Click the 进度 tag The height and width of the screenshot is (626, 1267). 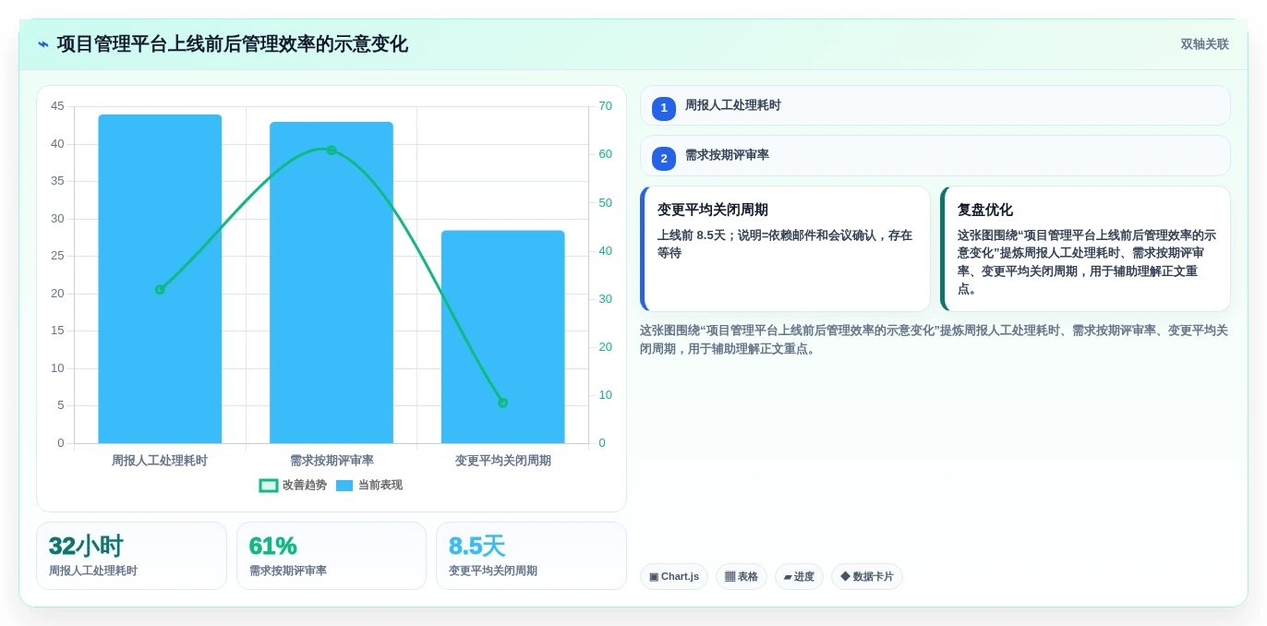799,577
